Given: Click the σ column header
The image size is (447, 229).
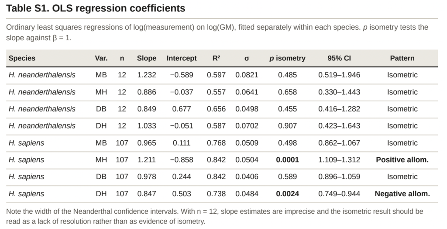Looking at the screenshot, I should click(x=247, y=58).
